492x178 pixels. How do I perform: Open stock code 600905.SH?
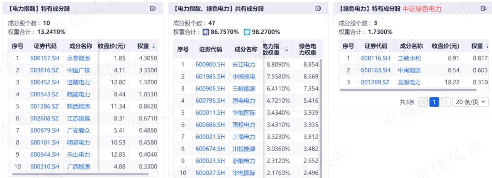click(210, 89)
